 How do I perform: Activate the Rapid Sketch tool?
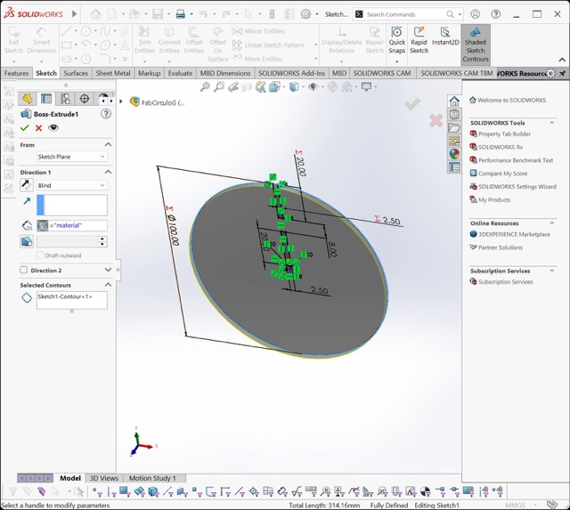(x=419, y=41)
